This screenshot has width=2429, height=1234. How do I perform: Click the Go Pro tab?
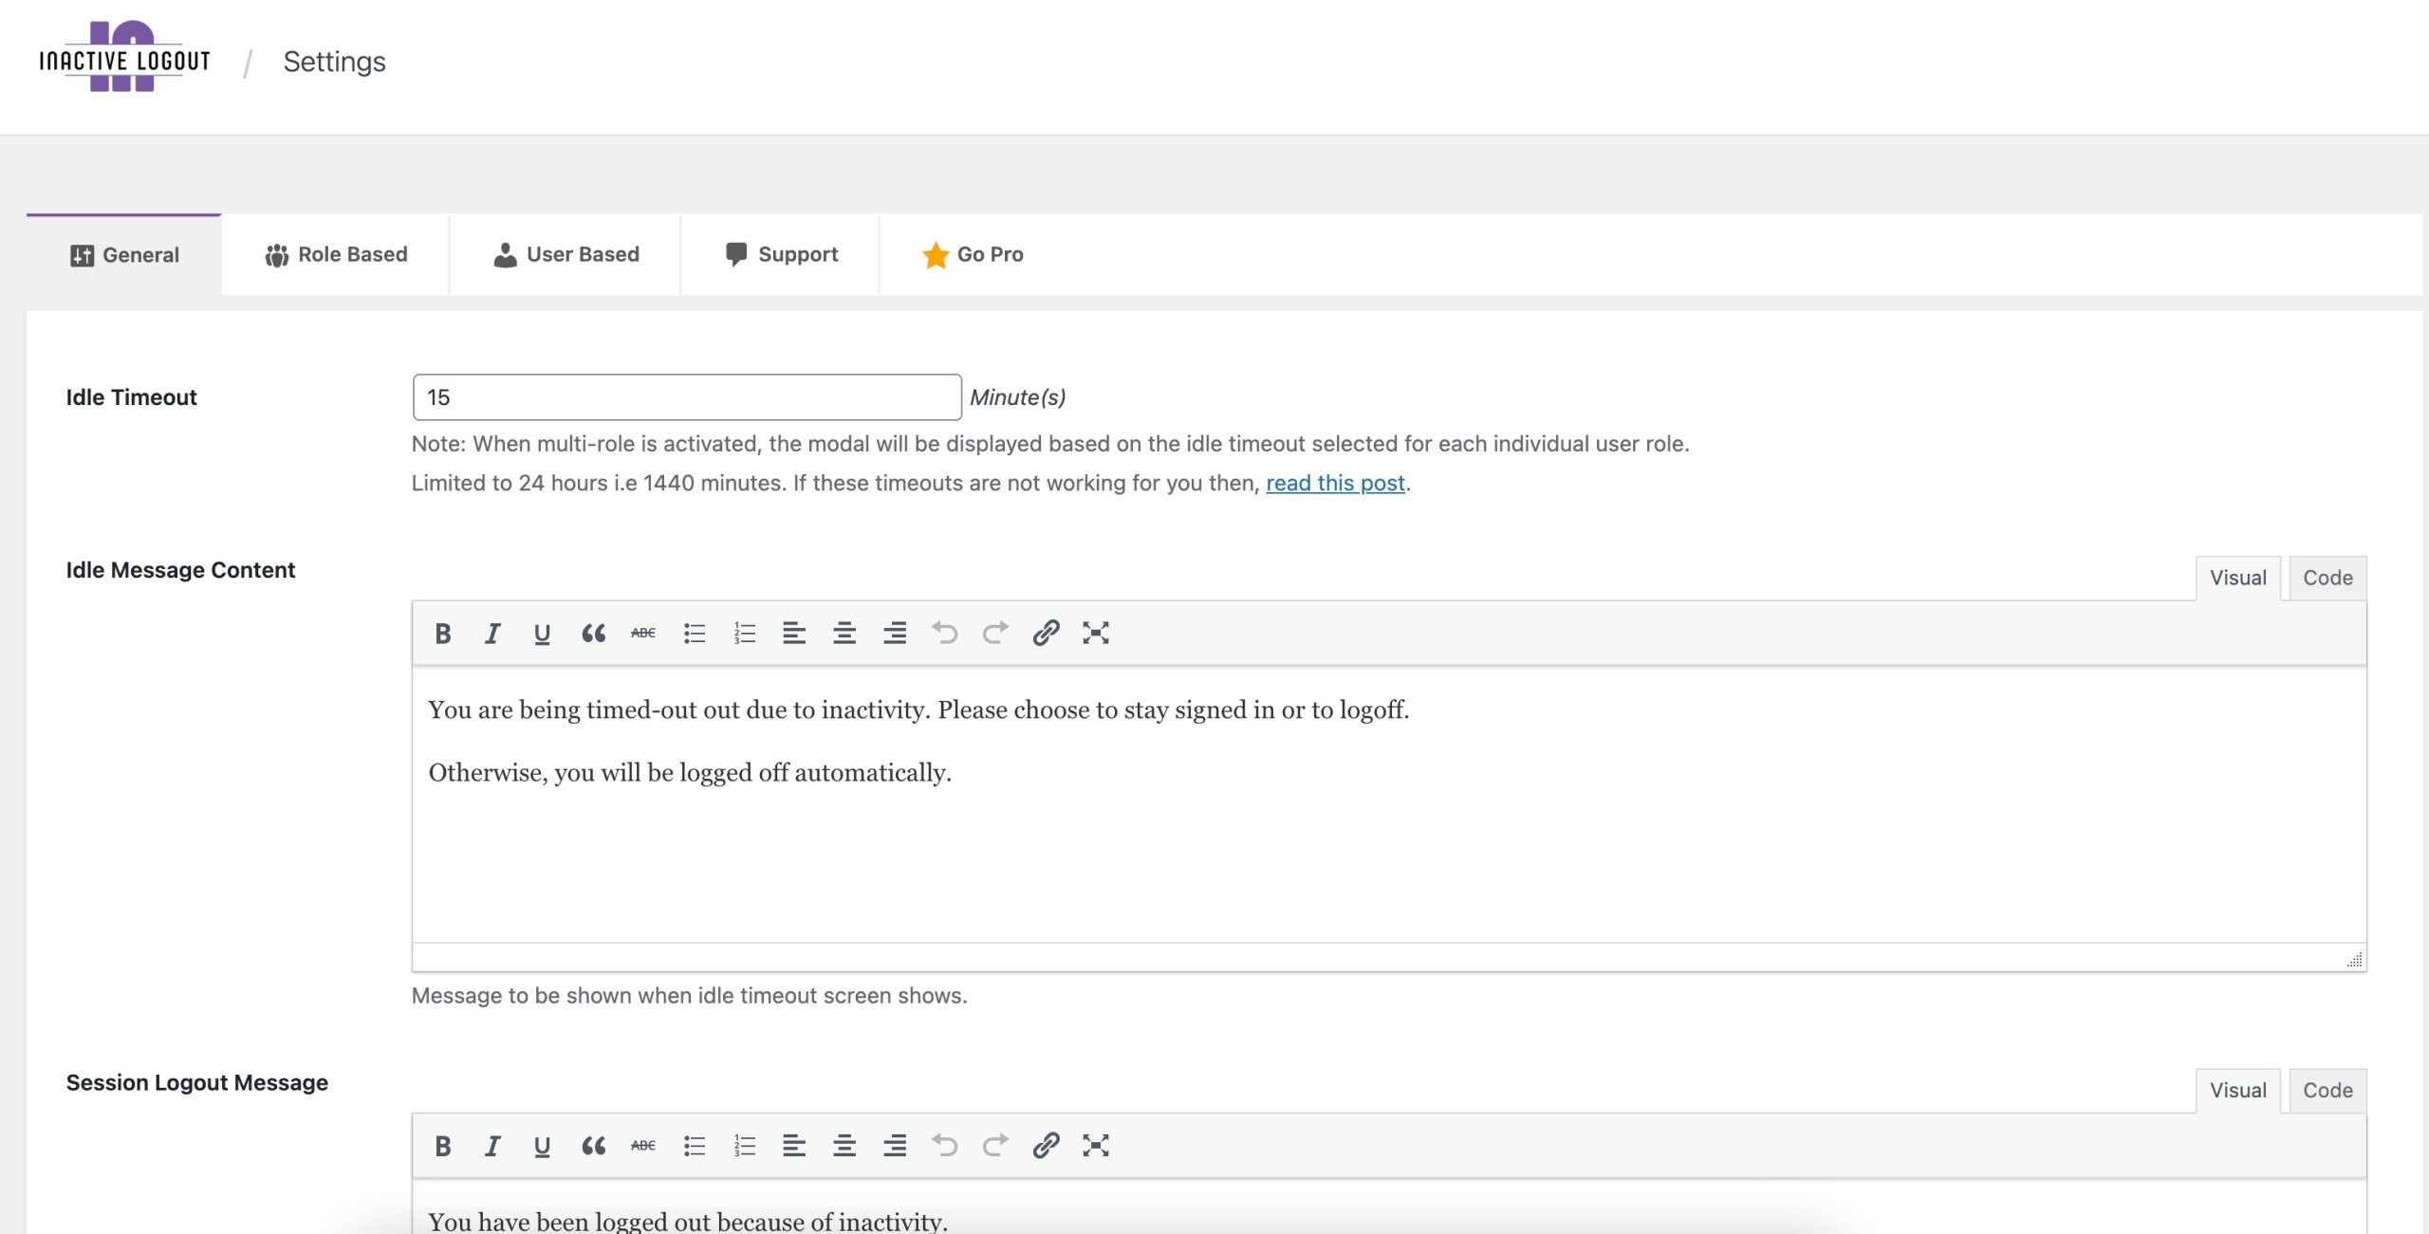click(x=973, y=254)
